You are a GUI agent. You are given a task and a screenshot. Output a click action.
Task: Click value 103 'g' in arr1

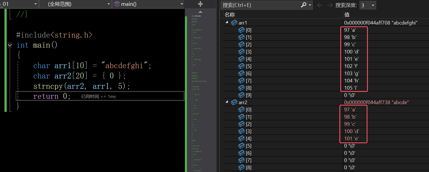(351, 73)
